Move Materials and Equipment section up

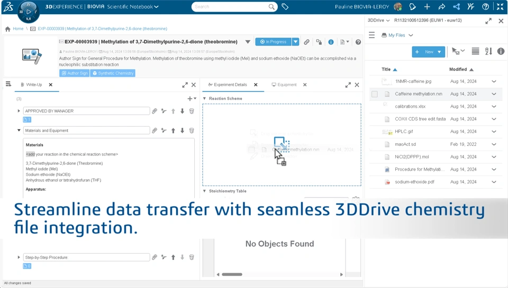(174, 131)
